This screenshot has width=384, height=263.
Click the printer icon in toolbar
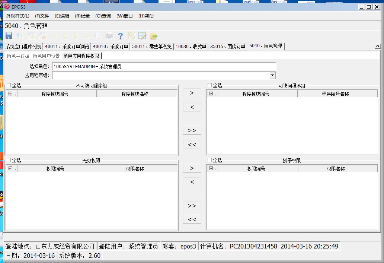tap(109, 36)
